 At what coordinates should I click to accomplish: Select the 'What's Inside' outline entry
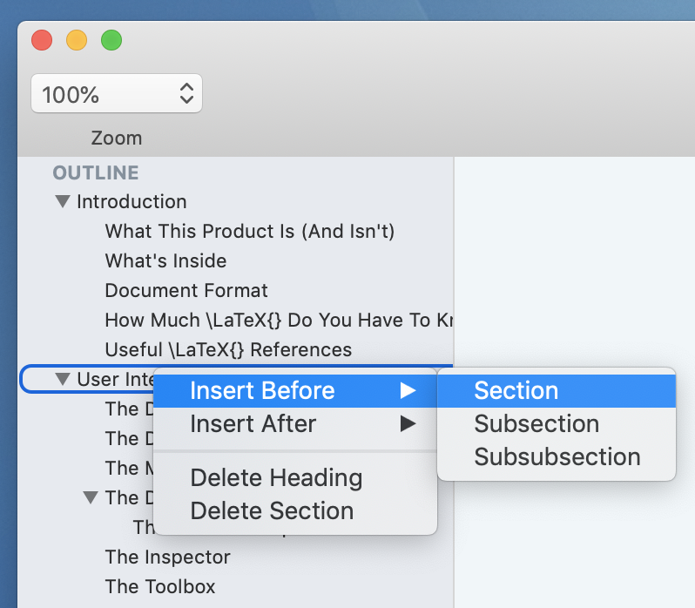pos(165,260)
